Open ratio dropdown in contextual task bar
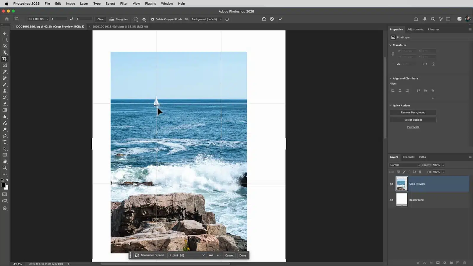This screenshot has height=266, width=473. pyautogui.click(x=187, y=255)
